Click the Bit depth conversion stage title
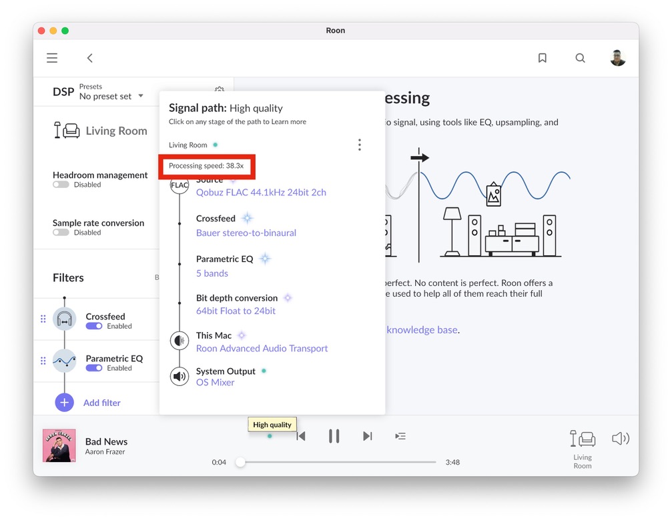 click(237, 298)
